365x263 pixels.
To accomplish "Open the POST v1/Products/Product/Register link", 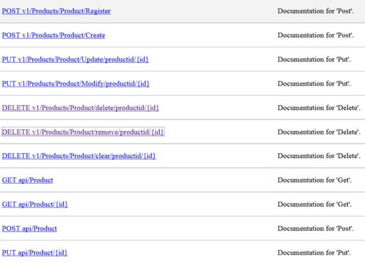I will 56,11.
